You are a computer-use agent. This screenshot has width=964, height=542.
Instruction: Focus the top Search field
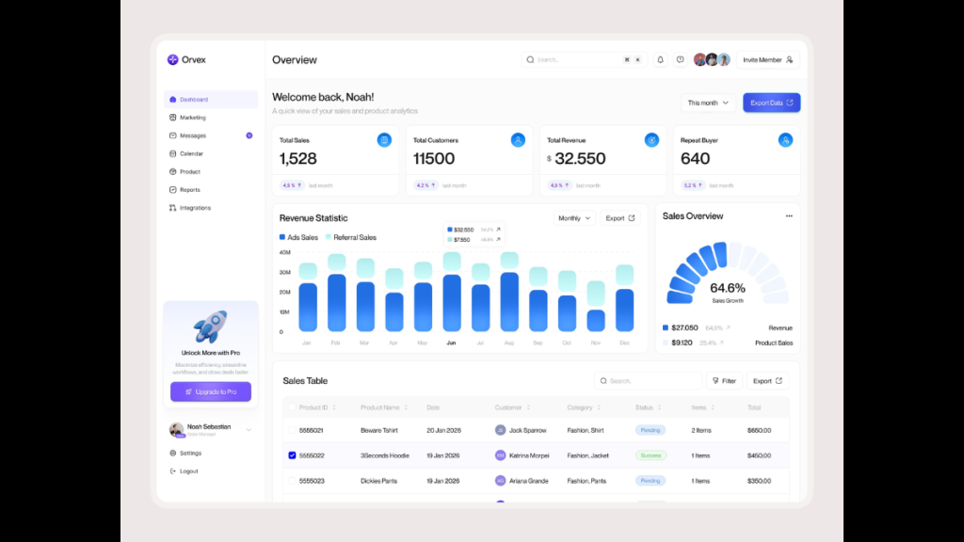584,59
